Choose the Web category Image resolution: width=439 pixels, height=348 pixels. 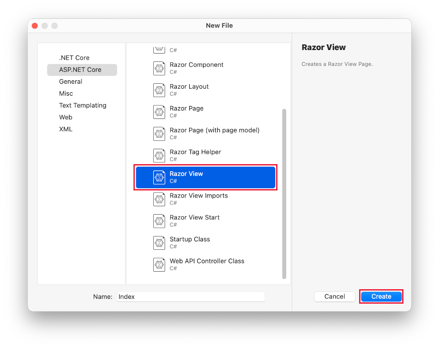click(x=65, y=117)
